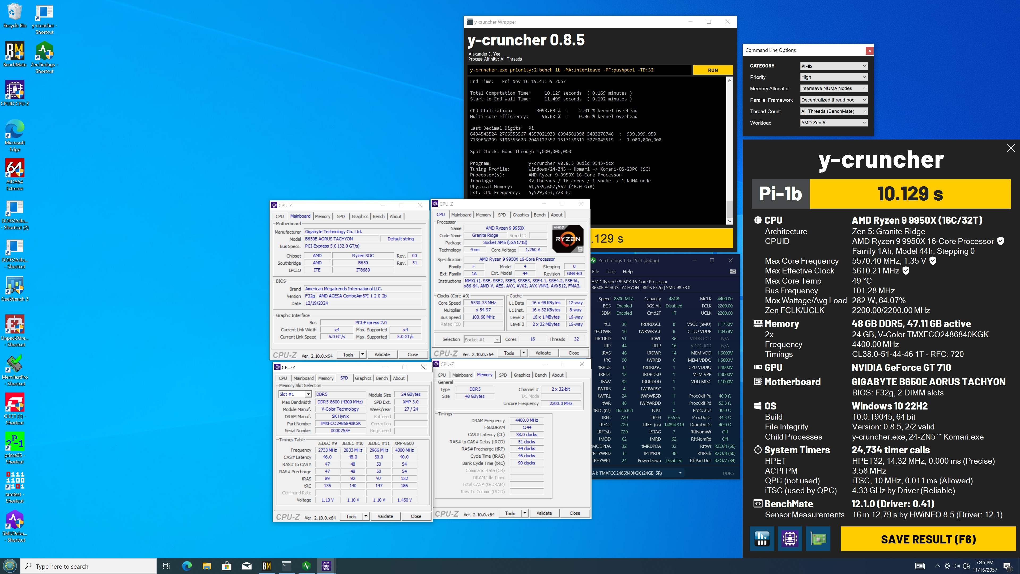Image resolution: width=1020 pixels, height=574 pixels.
Task: Select the prime95 Shortcut desktop icon
Action: click(x=15, y=448)
